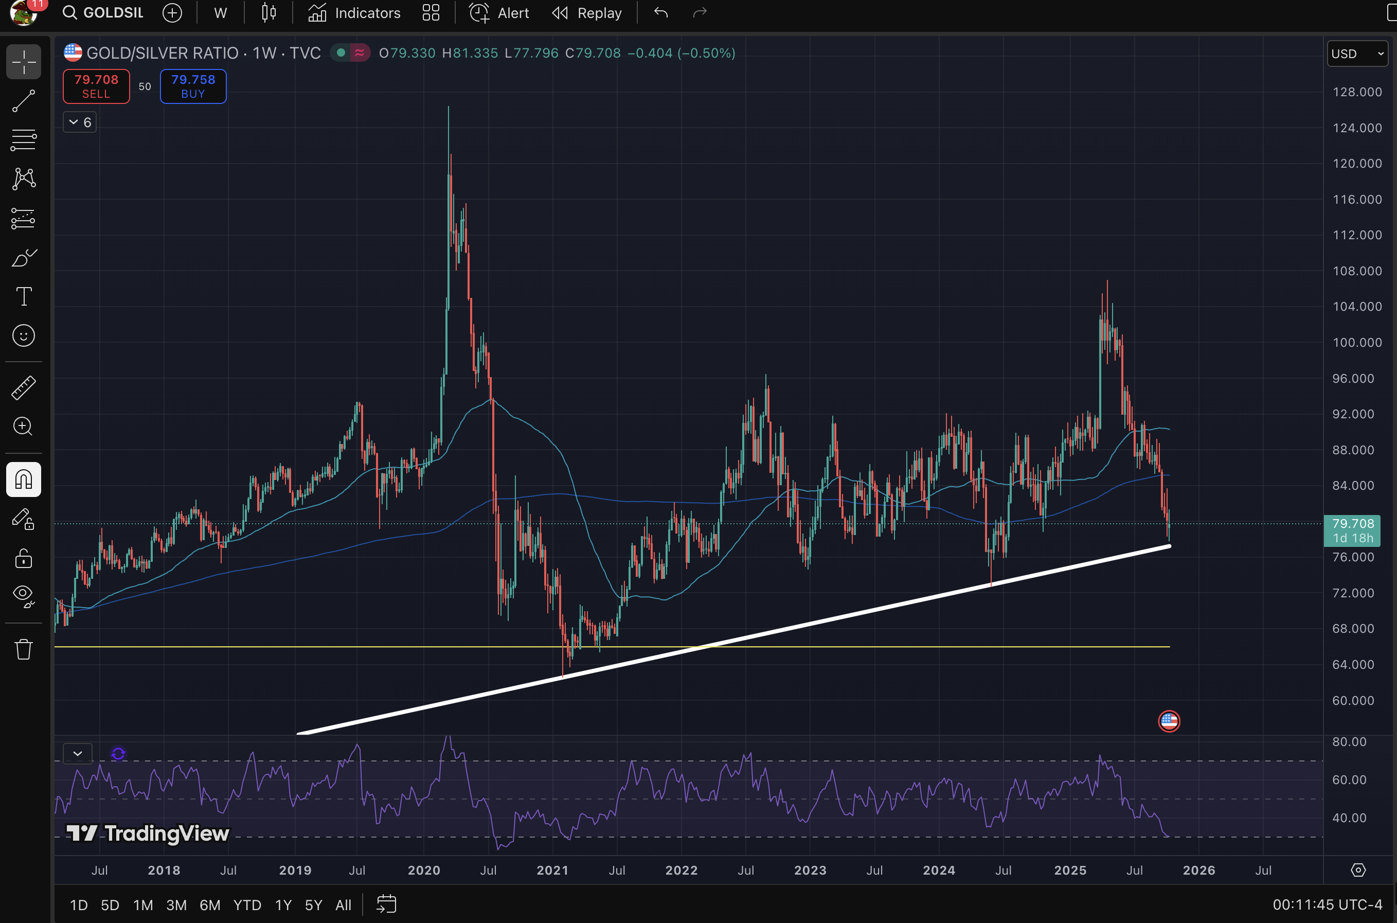Click the 79.758 BUY button
This screenshot has height=923, width=1397.
pyautogui.click(x=193, y=86)
